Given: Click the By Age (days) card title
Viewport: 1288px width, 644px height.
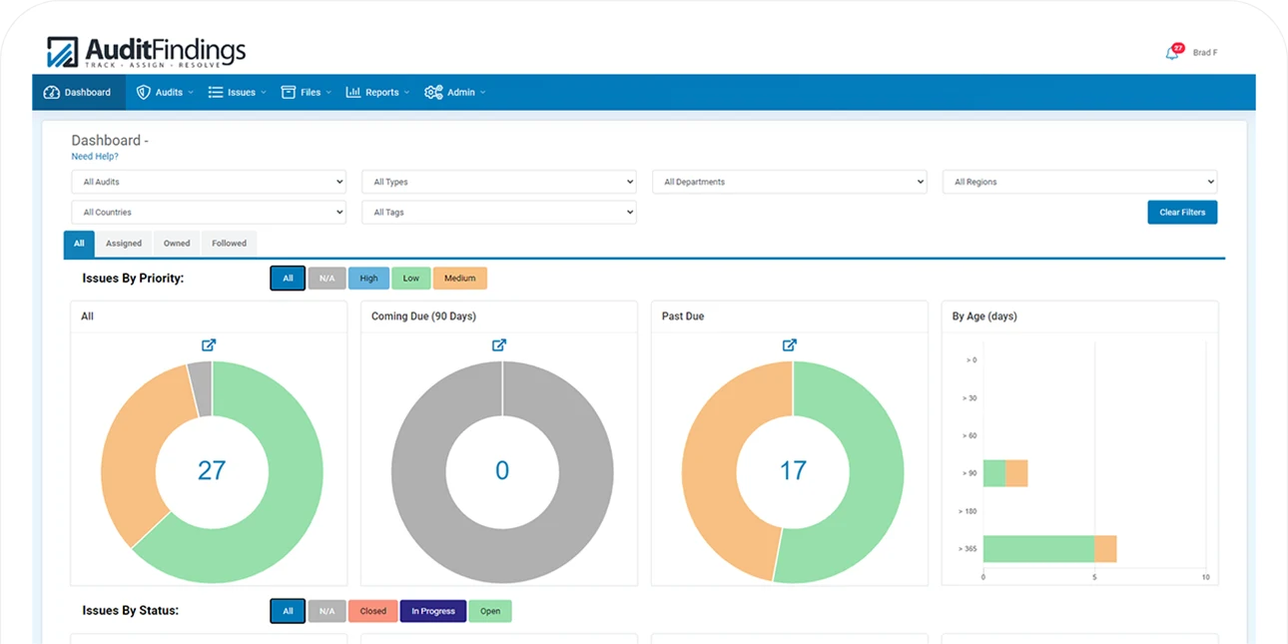Looking at the screenshot, I should tap(984, 317).
